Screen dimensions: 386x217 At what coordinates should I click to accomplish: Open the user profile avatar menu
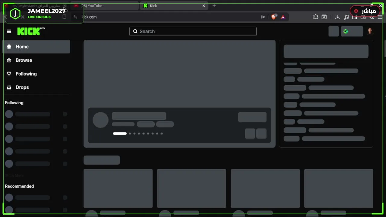click(x=370, y=31)
